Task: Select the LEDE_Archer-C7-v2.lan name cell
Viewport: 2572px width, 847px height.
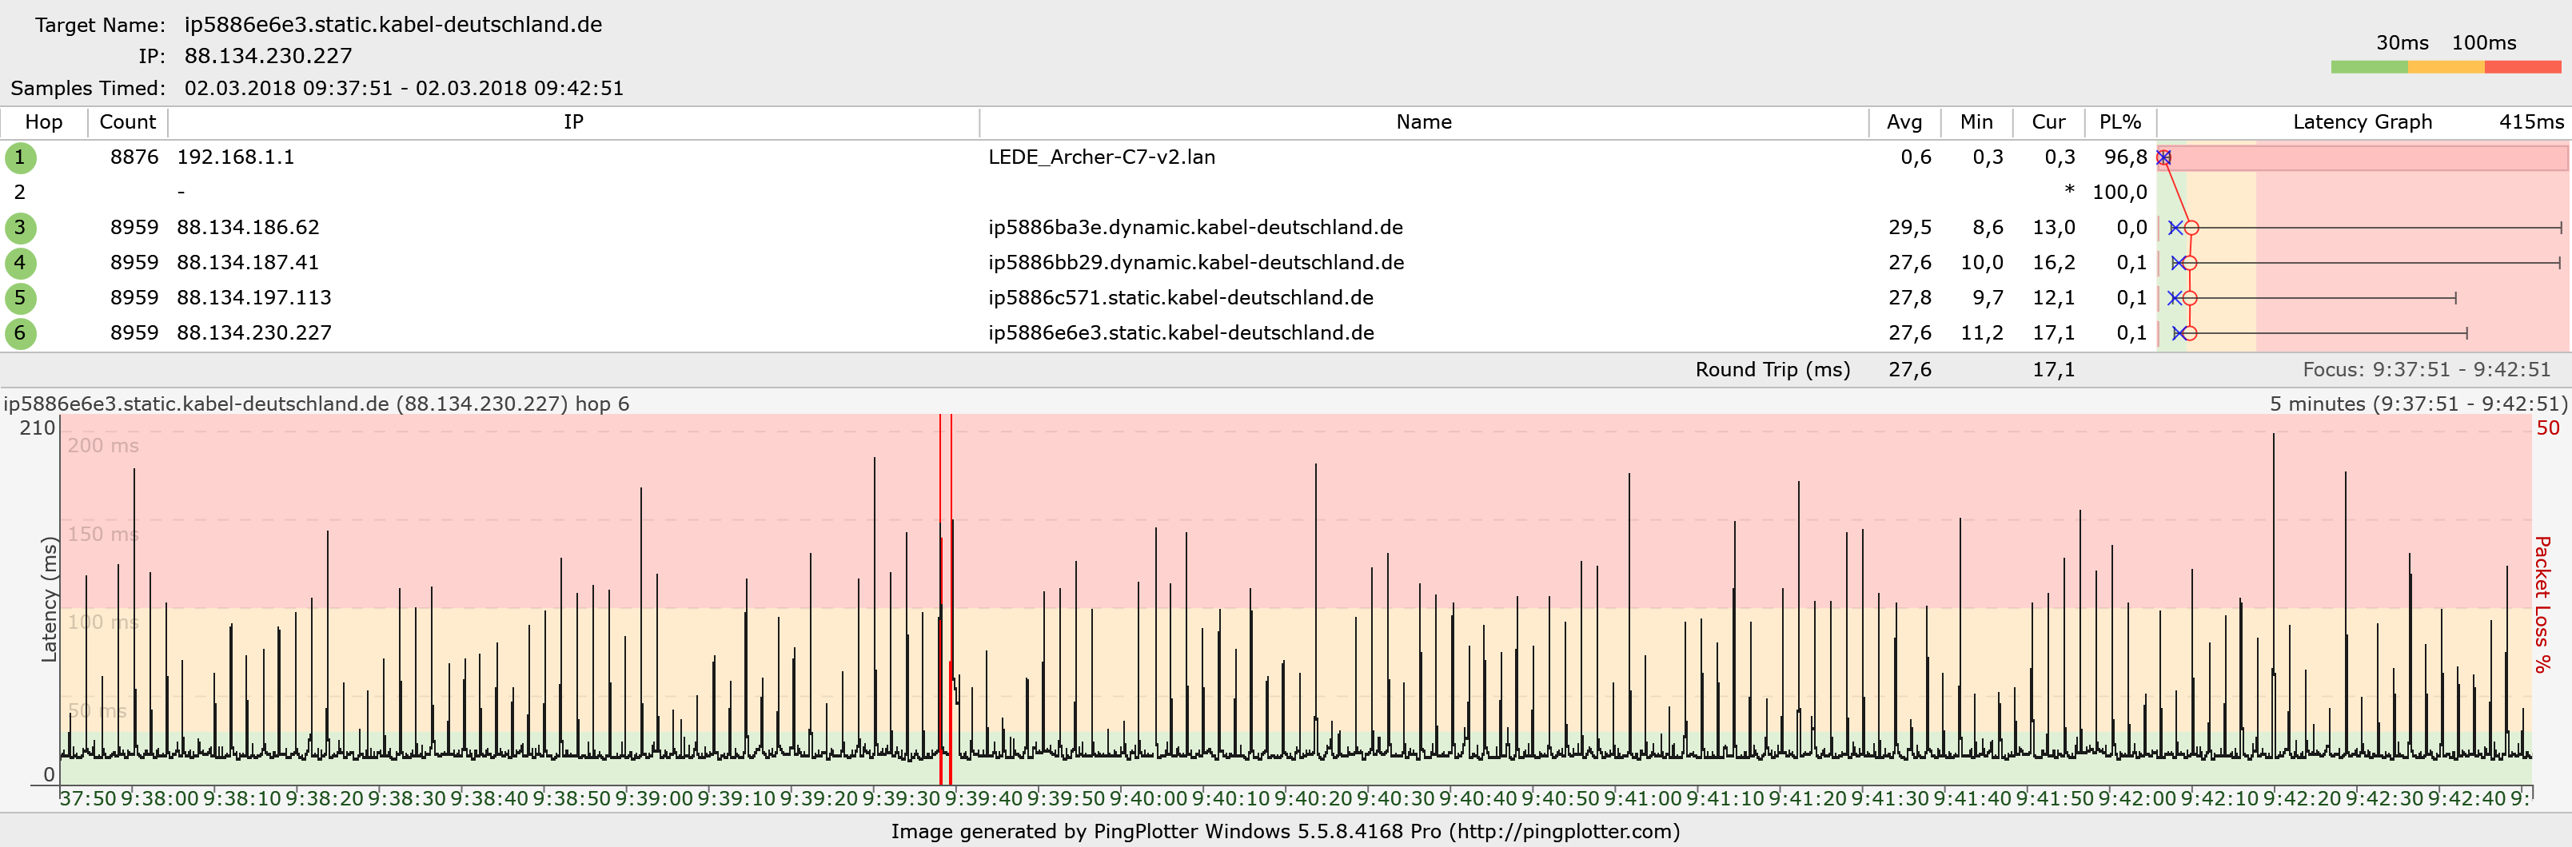Action: coord(1101,157)
